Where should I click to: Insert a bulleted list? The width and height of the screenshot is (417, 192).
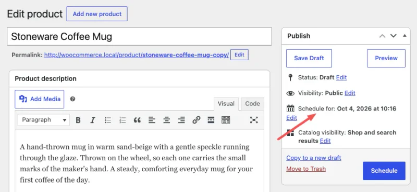[x=107, y=120]
